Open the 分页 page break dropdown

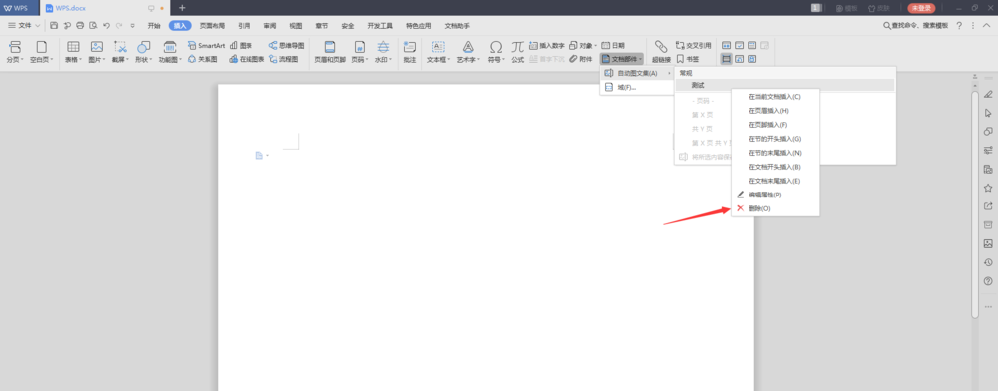(15, 59)
